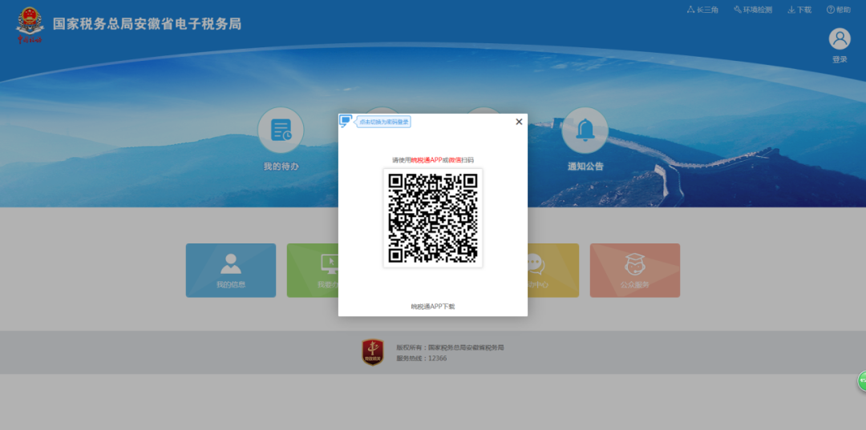Click the 登录 avatar icon
This screenshot has width=866, height=430.
point(840,38)
